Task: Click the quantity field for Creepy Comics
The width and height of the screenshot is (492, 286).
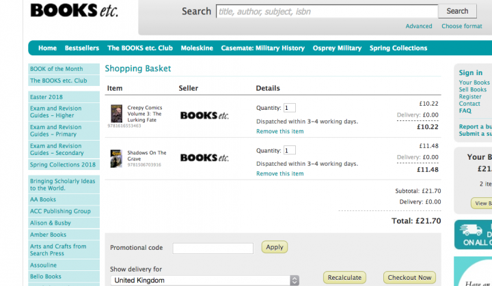Action: pos(289,108)
